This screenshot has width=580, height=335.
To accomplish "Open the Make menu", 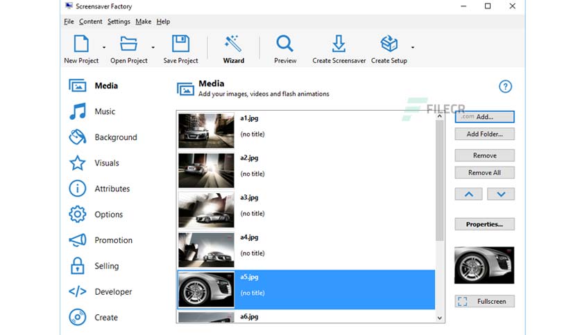I will click(143, 21).
